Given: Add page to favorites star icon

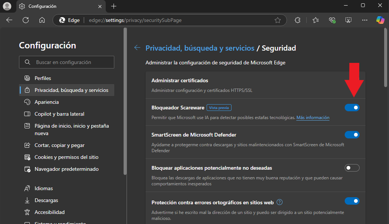Looking at the screenshot, I should tap(278, 20).
